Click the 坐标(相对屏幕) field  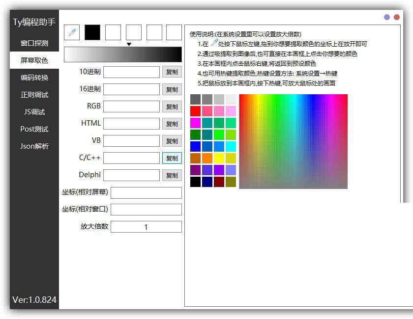tap(146, 193)
